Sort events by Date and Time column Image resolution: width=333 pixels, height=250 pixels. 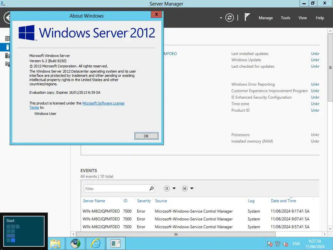(x=284, y=201)
